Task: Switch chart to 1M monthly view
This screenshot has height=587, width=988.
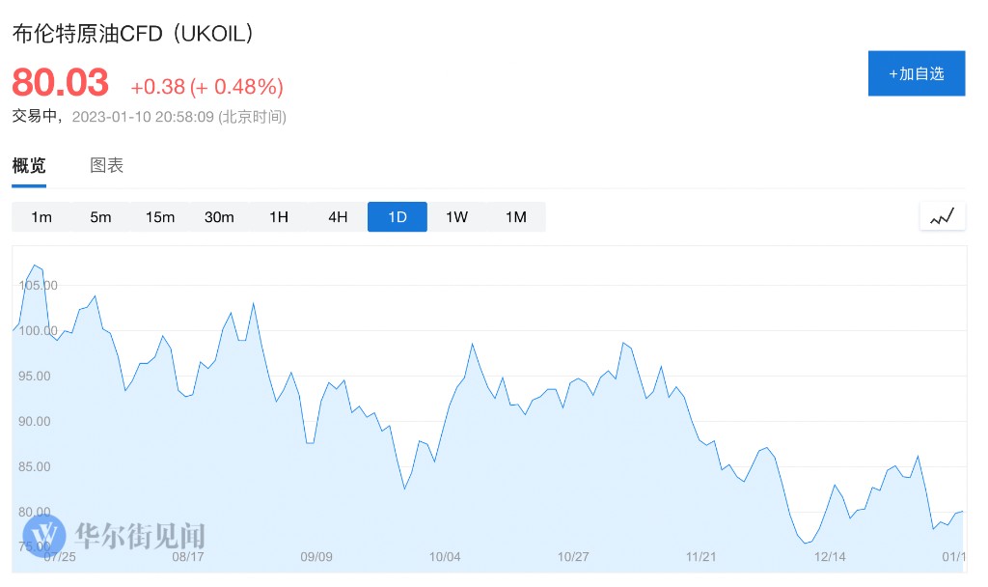Action: pyautogui.click(x=516, y=217)
